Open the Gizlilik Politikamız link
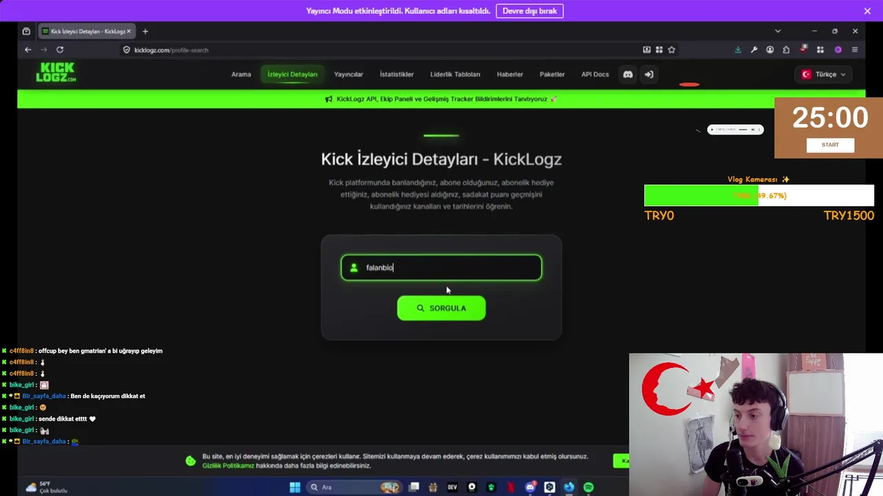 [228, 466]
